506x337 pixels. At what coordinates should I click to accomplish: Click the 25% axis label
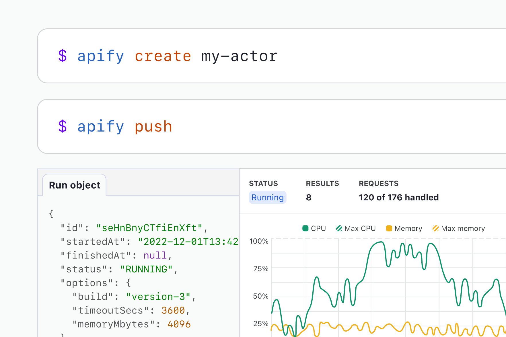pos(261,324)
